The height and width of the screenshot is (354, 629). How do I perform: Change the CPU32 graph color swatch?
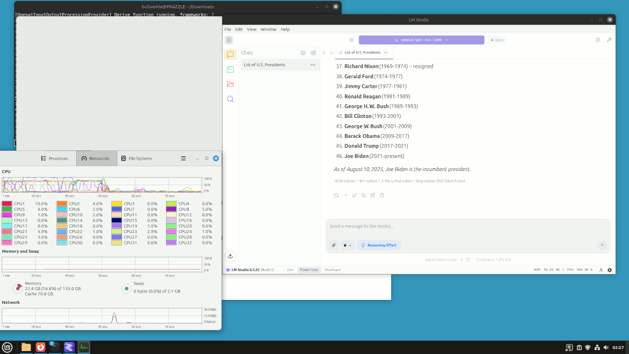[x=171, y=242]
